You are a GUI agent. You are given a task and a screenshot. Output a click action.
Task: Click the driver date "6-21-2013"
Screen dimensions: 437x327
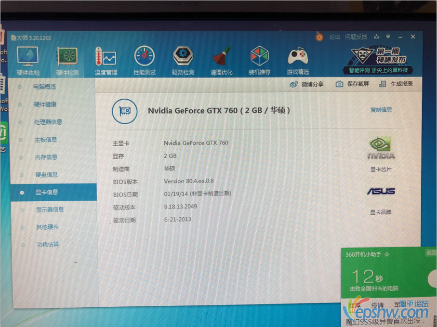pyautogui.click(x=177, y=220)
